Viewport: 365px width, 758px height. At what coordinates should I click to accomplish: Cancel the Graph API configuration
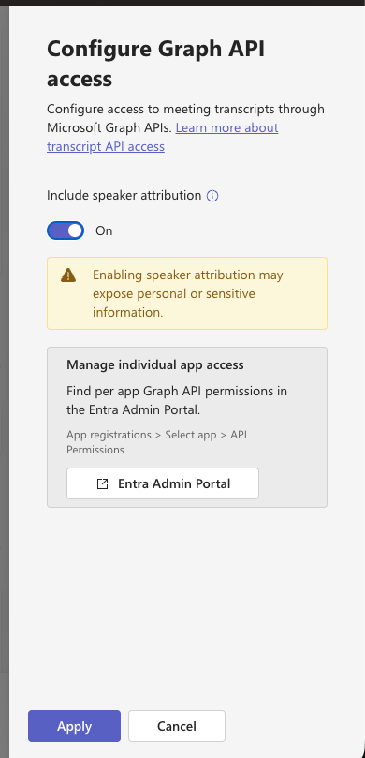click(177, 726)
